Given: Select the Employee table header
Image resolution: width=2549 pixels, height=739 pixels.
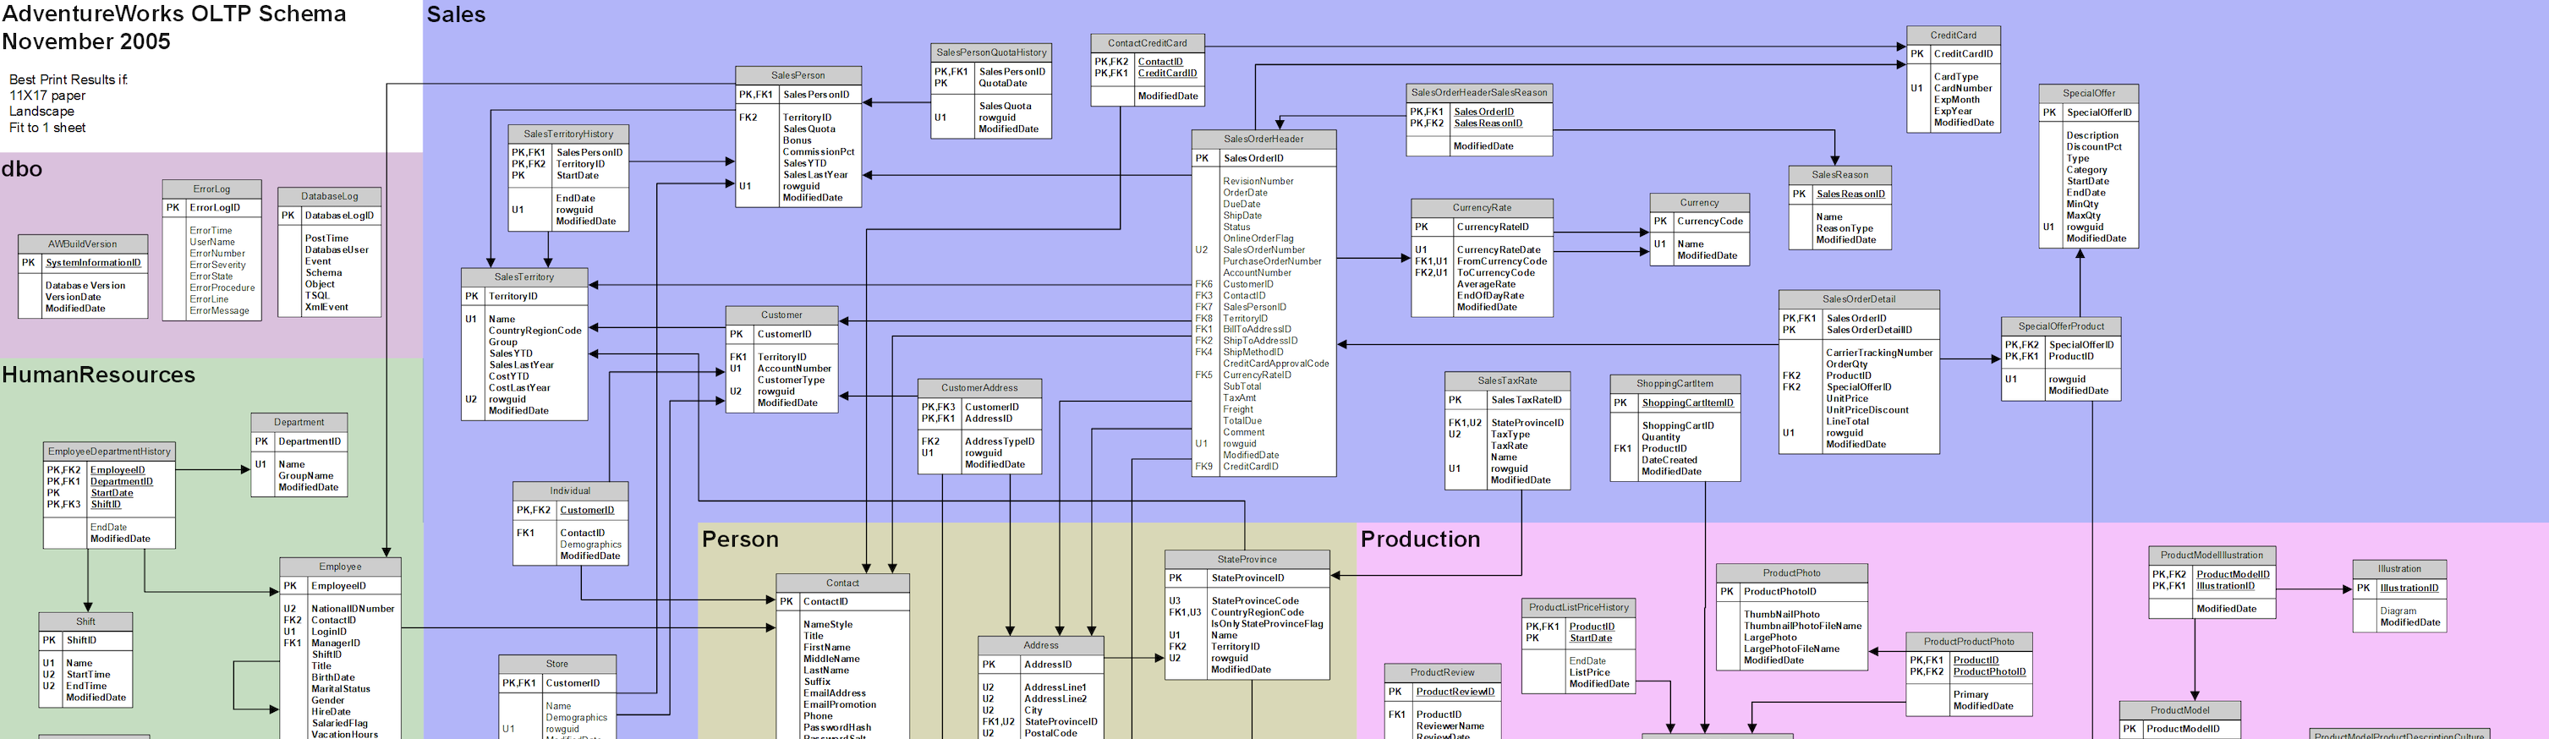Looking at the screenshot, I should point(340,567).
